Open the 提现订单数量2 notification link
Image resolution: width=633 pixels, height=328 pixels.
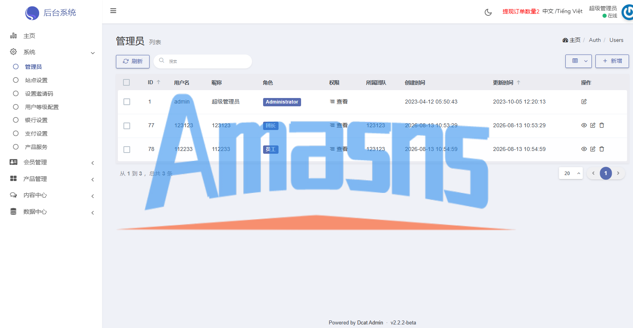521,11
